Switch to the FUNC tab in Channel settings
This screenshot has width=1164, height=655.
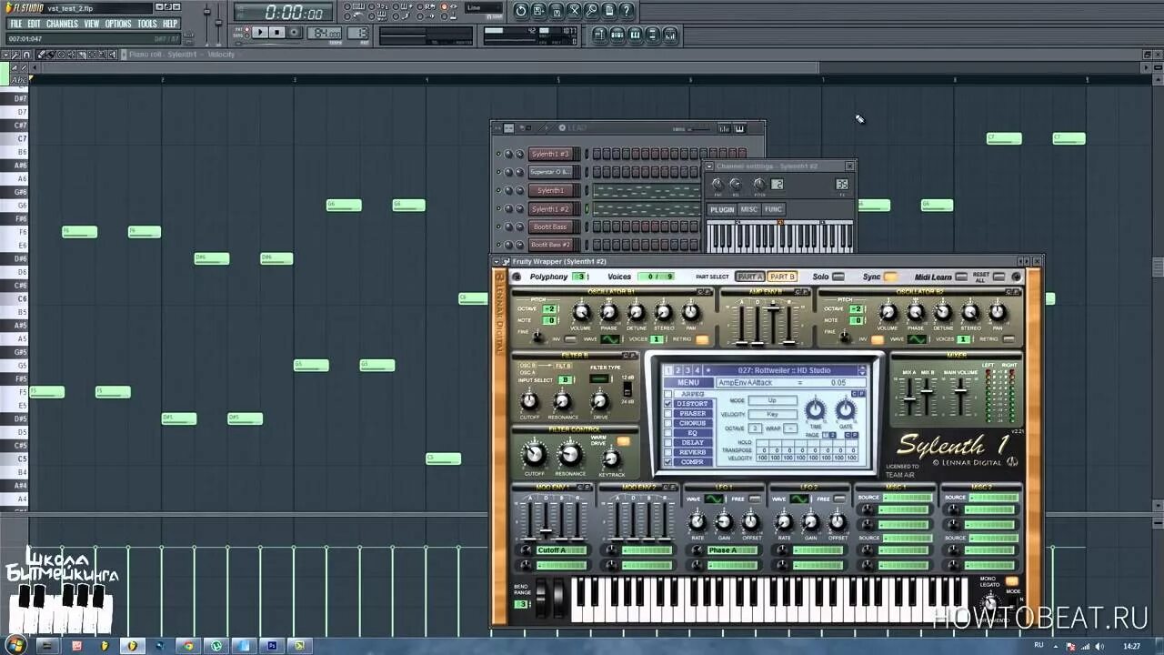(773, 209)
